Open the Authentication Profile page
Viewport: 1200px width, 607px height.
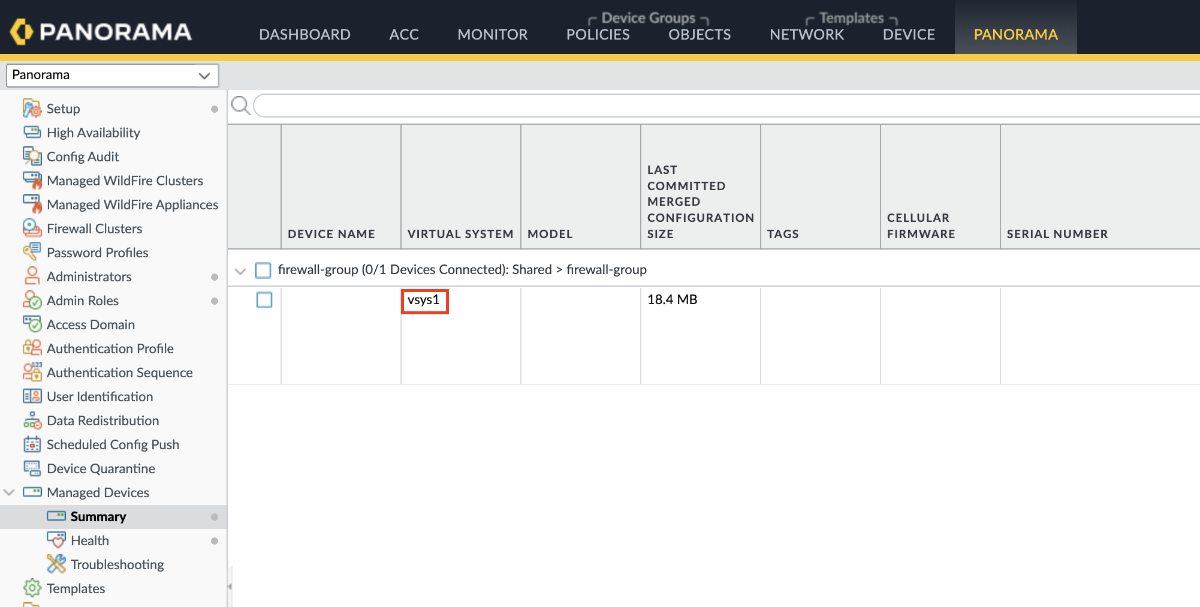point(110,348)
